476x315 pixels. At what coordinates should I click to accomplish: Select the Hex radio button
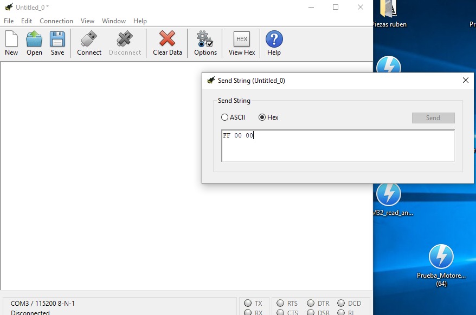pyautogui.click(x=262, y=117)
